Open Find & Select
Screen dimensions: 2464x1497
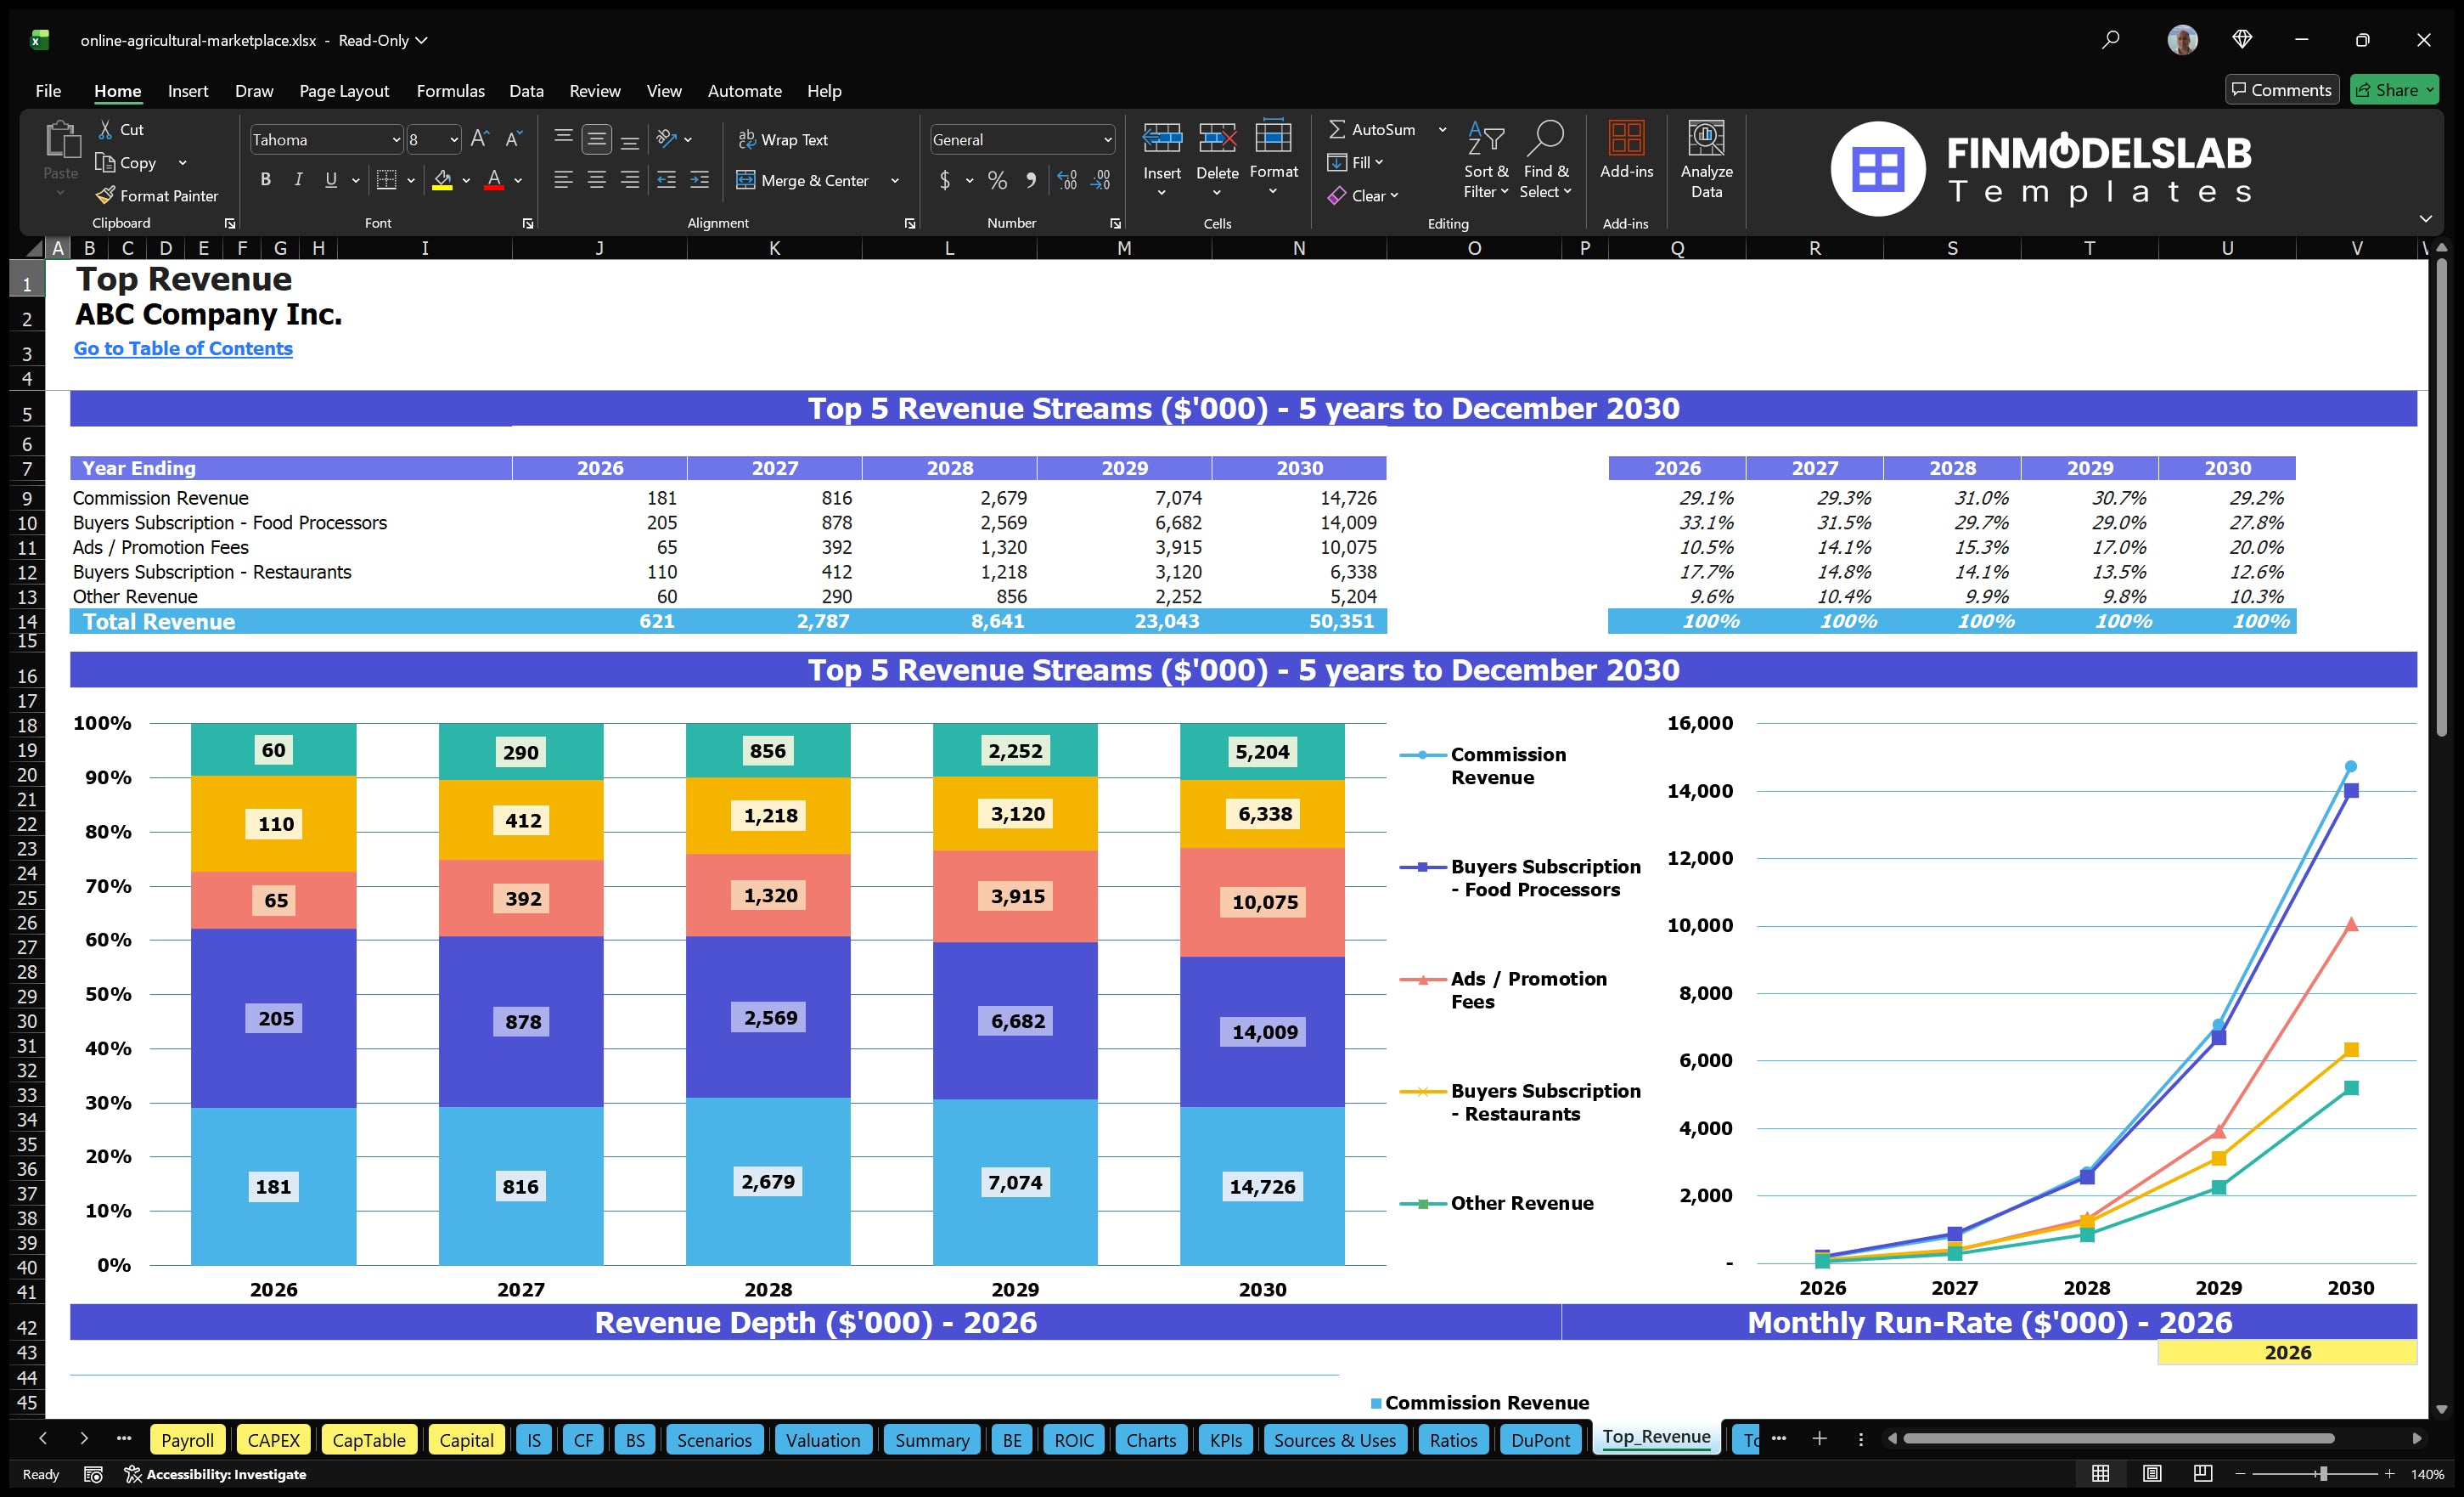[x=1546, y=160]
